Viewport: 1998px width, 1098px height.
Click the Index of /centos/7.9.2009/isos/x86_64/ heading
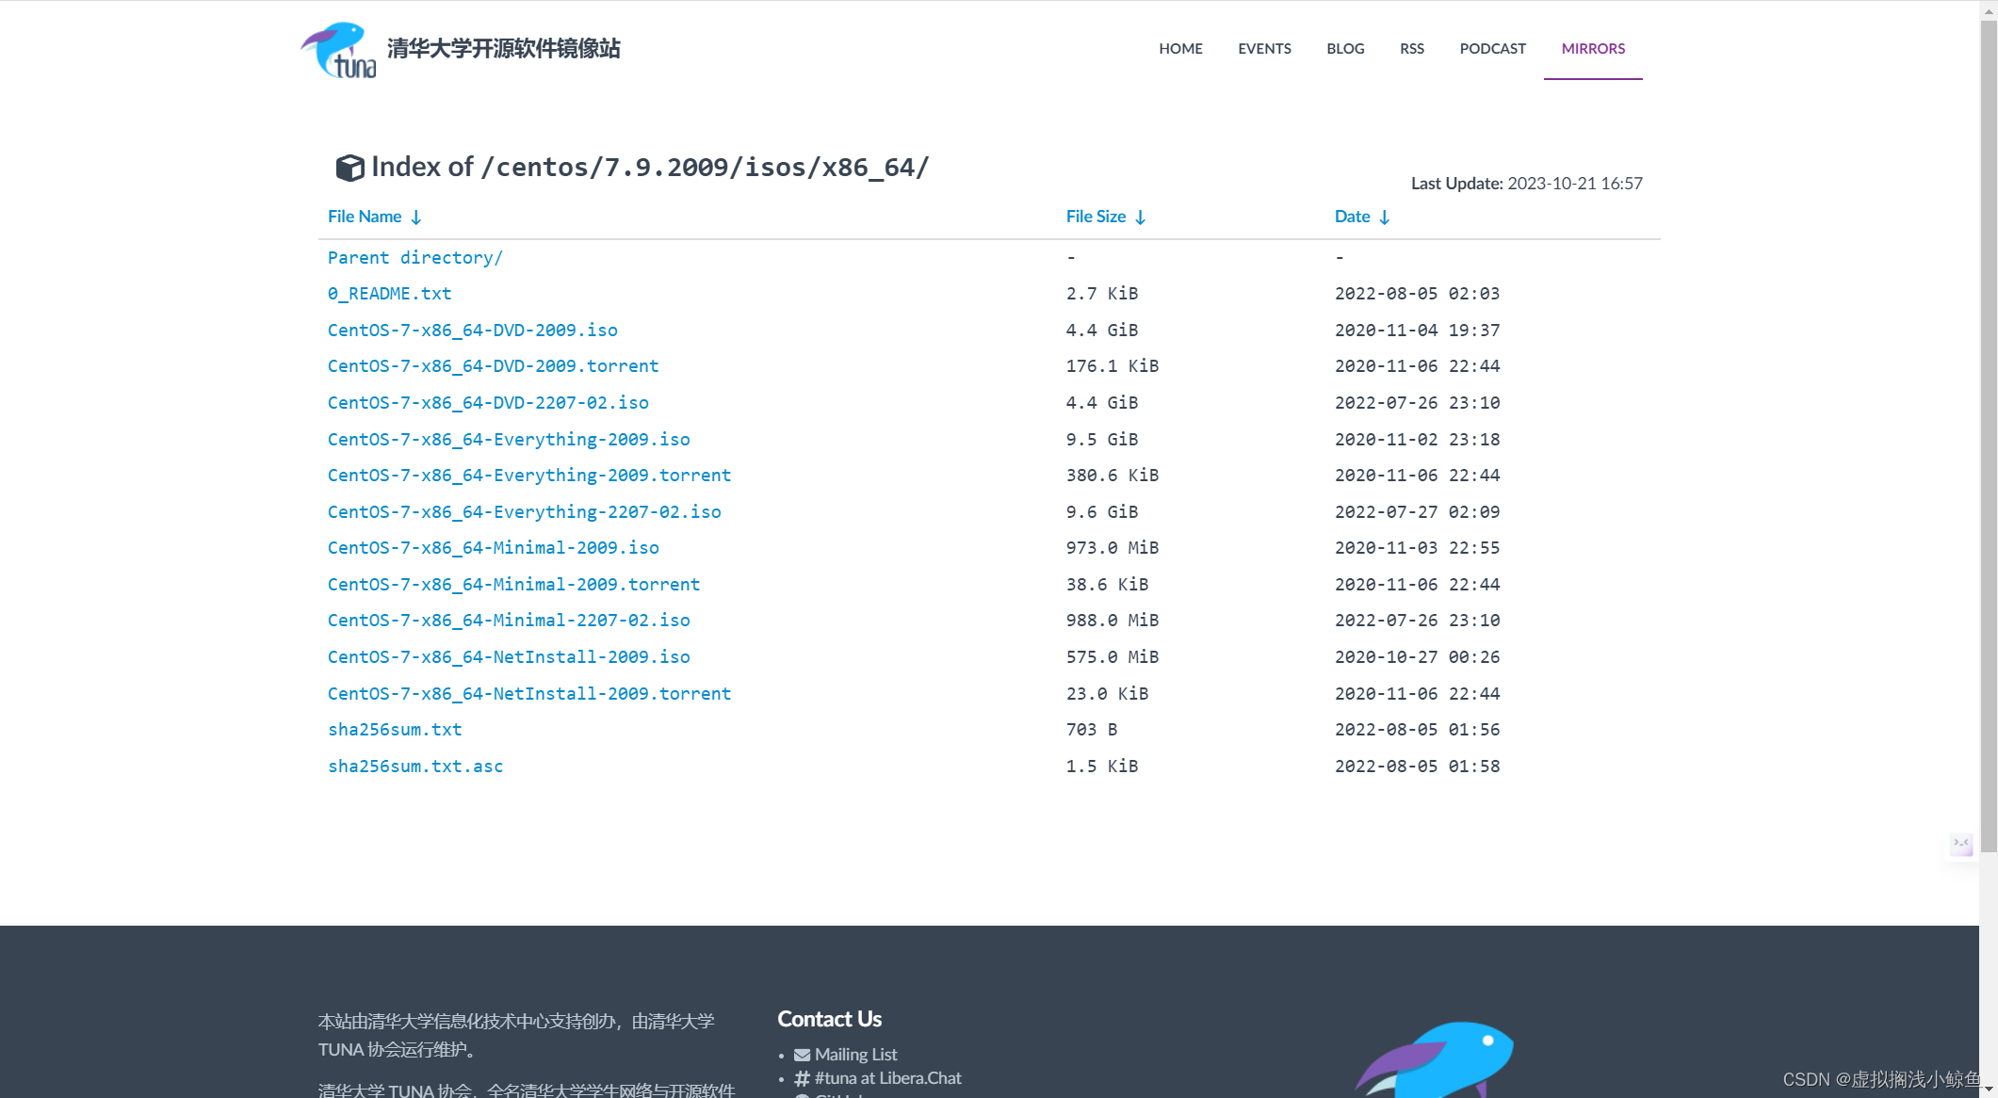pyautogui.click(x=650, y=167)
